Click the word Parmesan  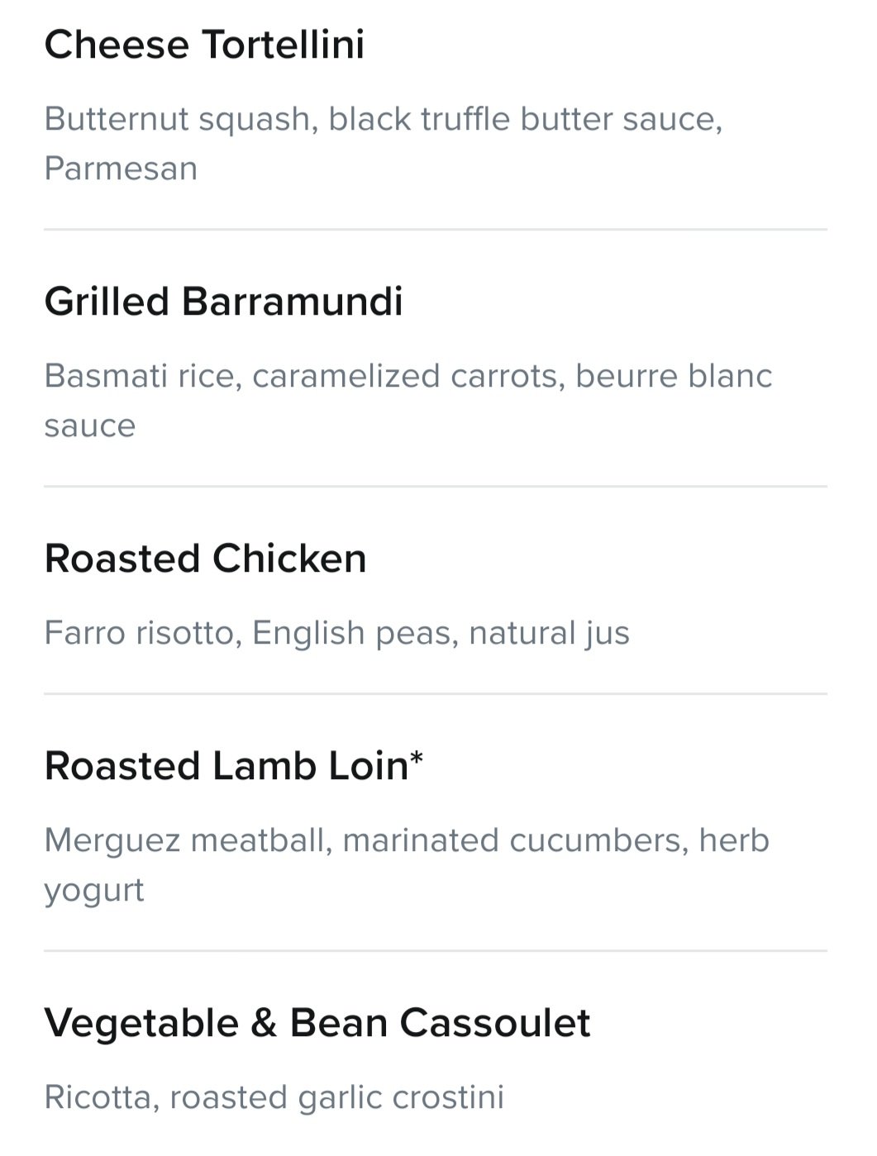coord(121,169)
